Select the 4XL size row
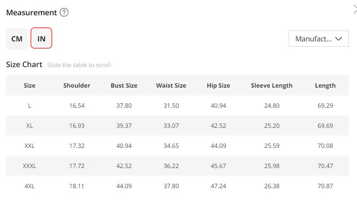Screen dimensions: 357x201 point(29,186)
